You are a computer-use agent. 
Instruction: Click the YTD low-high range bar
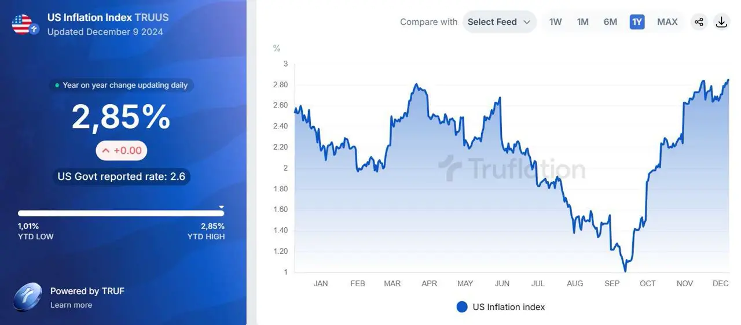[120, 213]
